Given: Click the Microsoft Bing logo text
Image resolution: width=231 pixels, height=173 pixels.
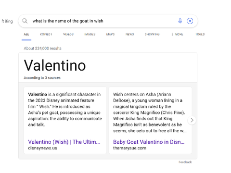Looking at the screenshot, I should (7, 21).
